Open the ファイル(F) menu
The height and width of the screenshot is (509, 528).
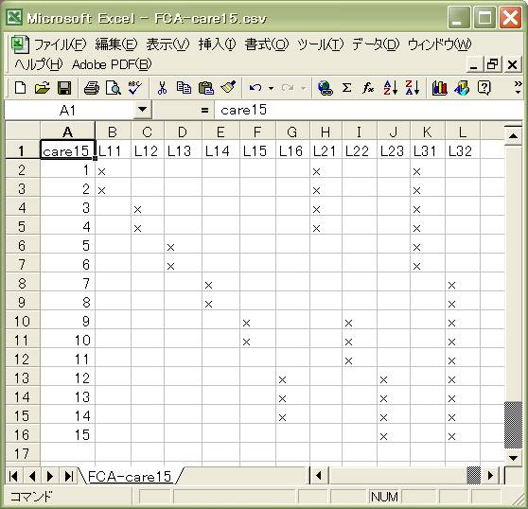pyautogui.click(x=61, y=44)
